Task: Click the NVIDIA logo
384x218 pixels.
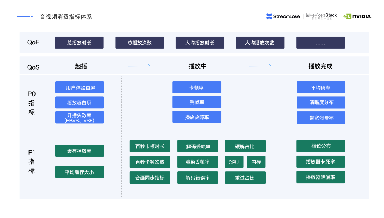Action: pyautogui.click(x=357, y=16)
